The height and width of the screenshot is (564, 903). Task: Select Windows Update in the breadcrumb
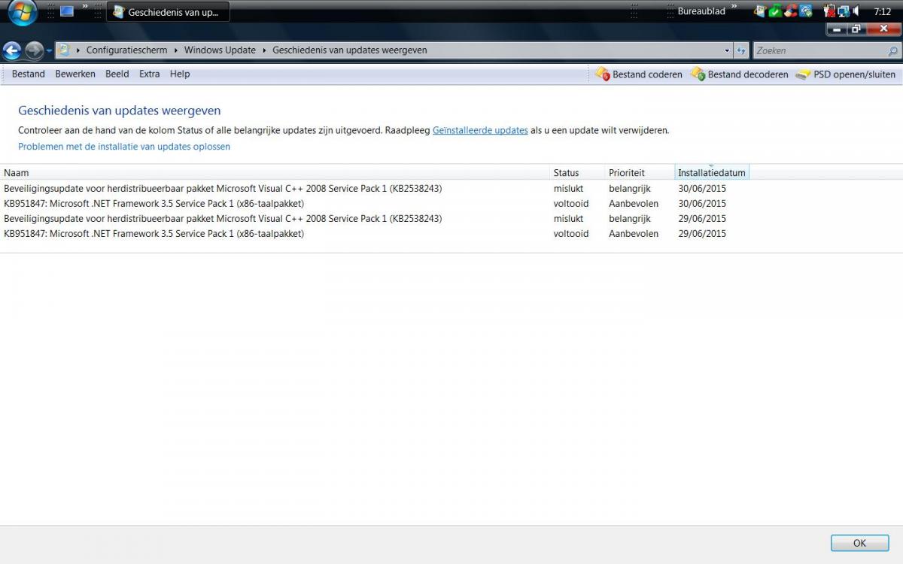[x=220, y=50]
